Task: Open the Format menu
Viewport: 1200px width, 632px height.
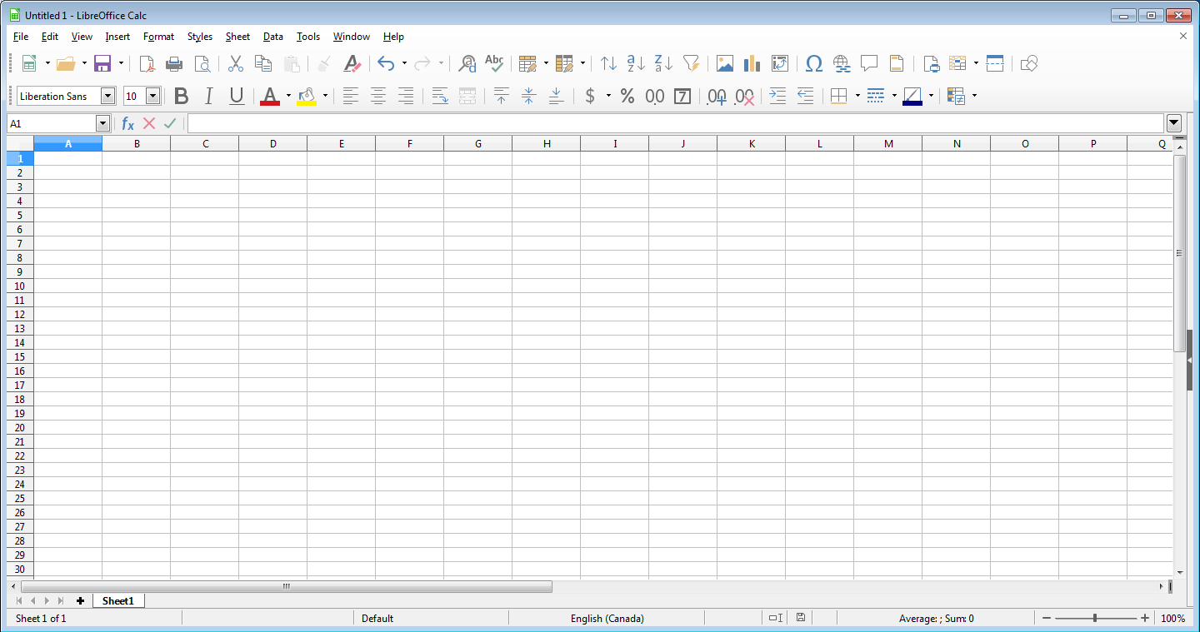Action: (158, 37)
